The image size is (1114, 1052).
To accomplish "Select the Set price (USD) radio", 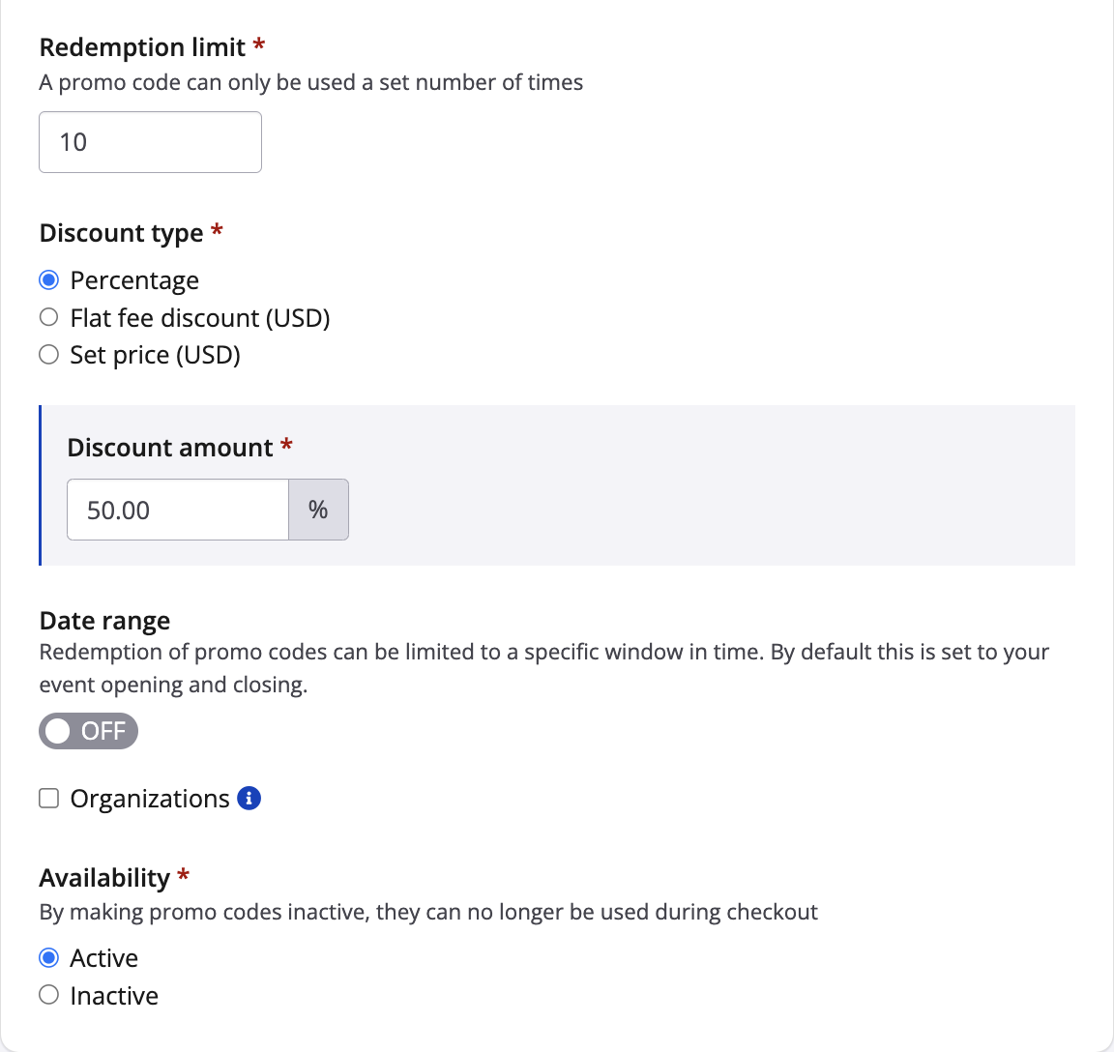I will click(49, 355).
